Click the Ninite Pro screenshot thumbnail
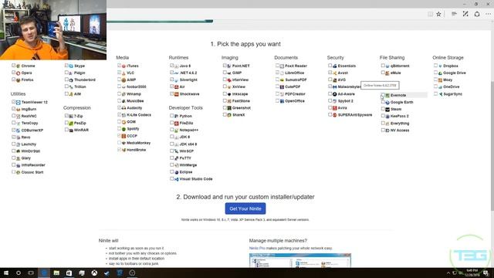494x278 pixels. [300, 260]
